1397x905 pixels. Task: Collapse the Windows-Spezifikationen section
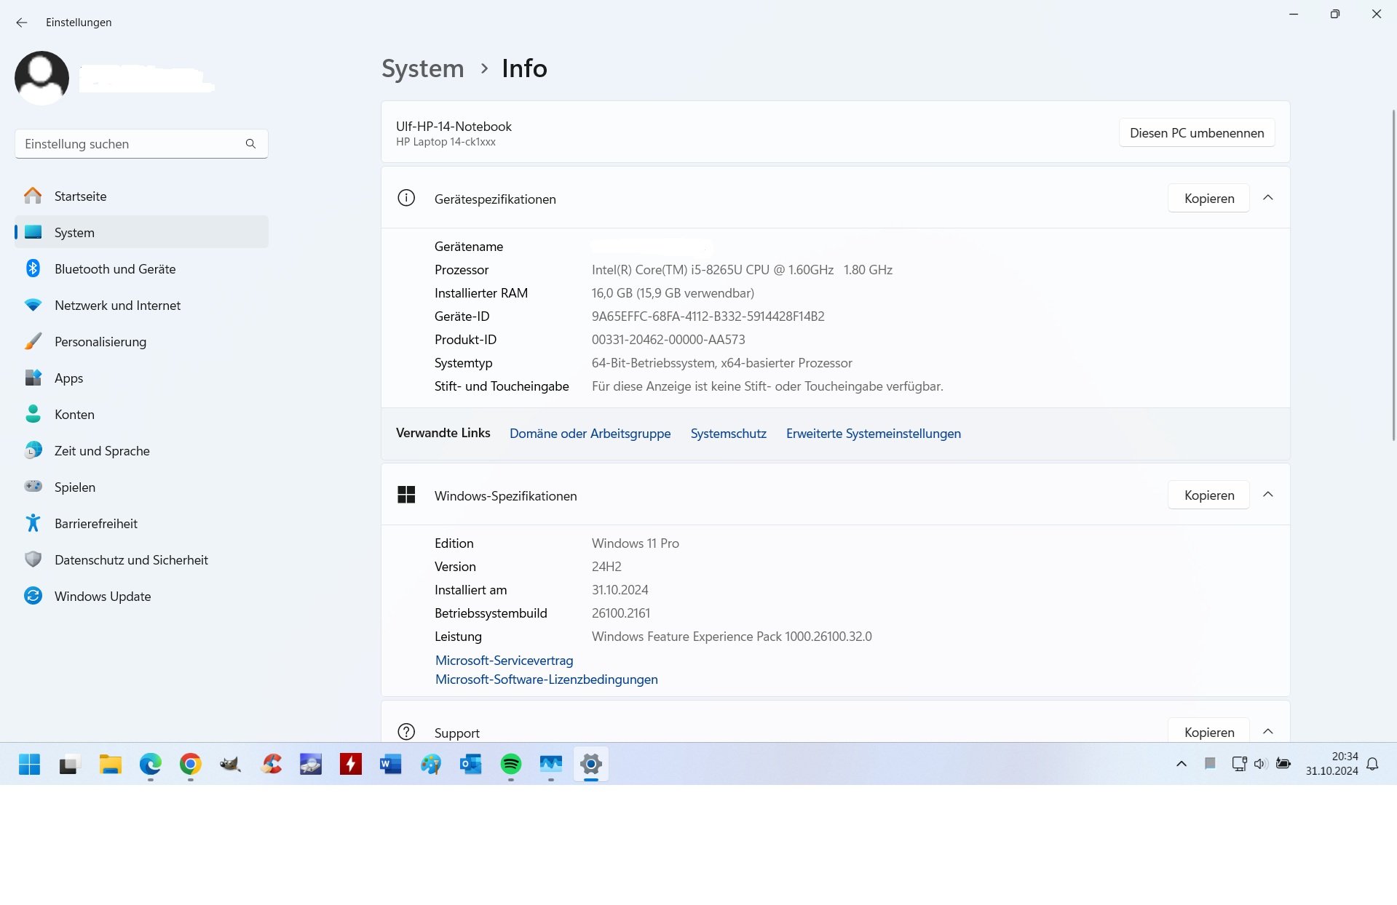[x=1268, y=495]
